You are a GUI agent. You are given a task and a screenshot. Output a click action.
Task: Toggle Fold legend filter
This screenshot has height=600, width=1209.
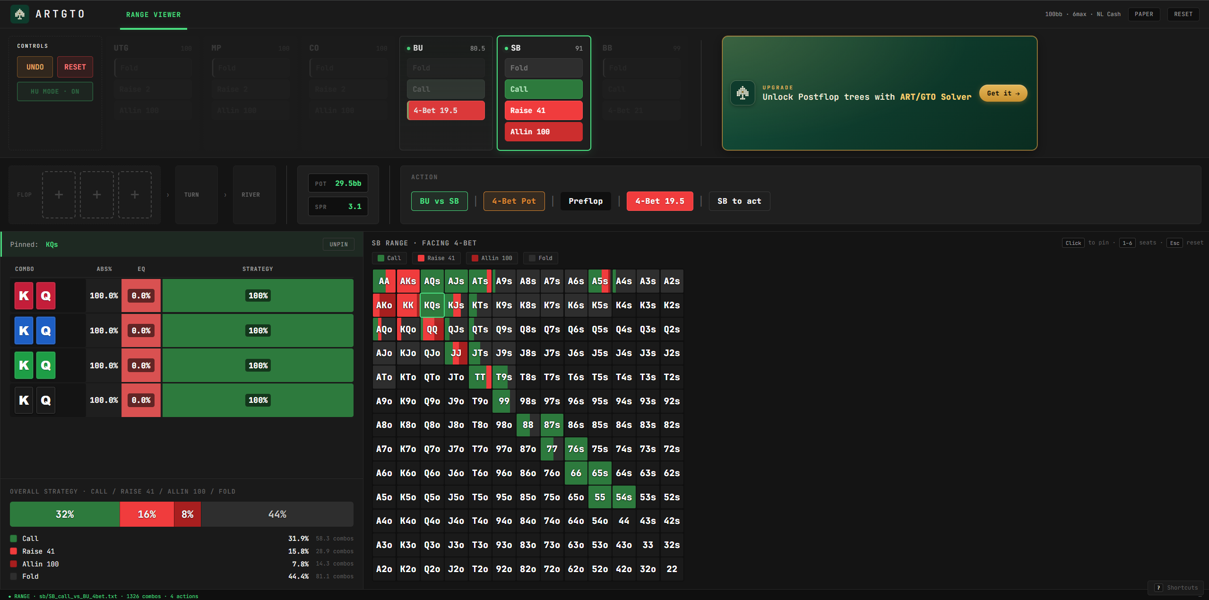pyautogui.click(x=541, y=258)
